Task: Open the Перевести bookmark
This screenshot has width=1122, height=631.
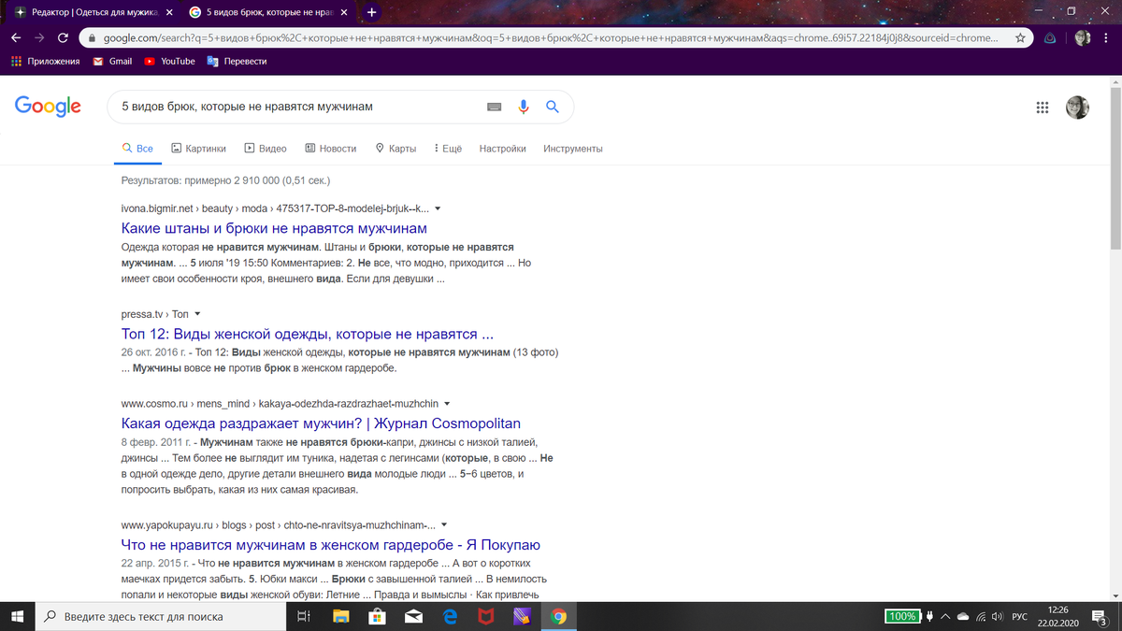Action: point(237,61)
